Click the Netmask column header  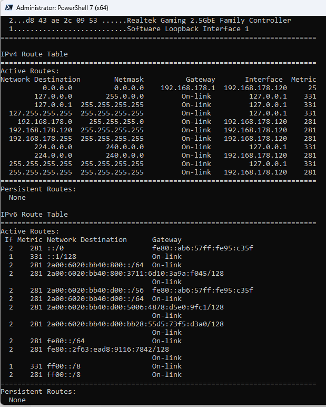tap(129, 80)
